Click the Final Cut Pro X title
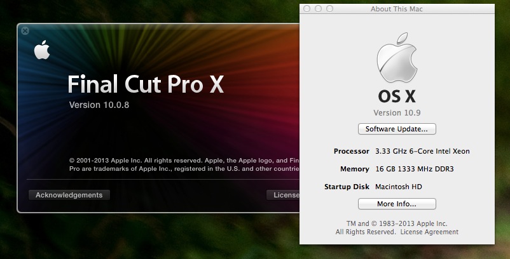The height and width of the screenshot is (259, 510). pos(146,84)
